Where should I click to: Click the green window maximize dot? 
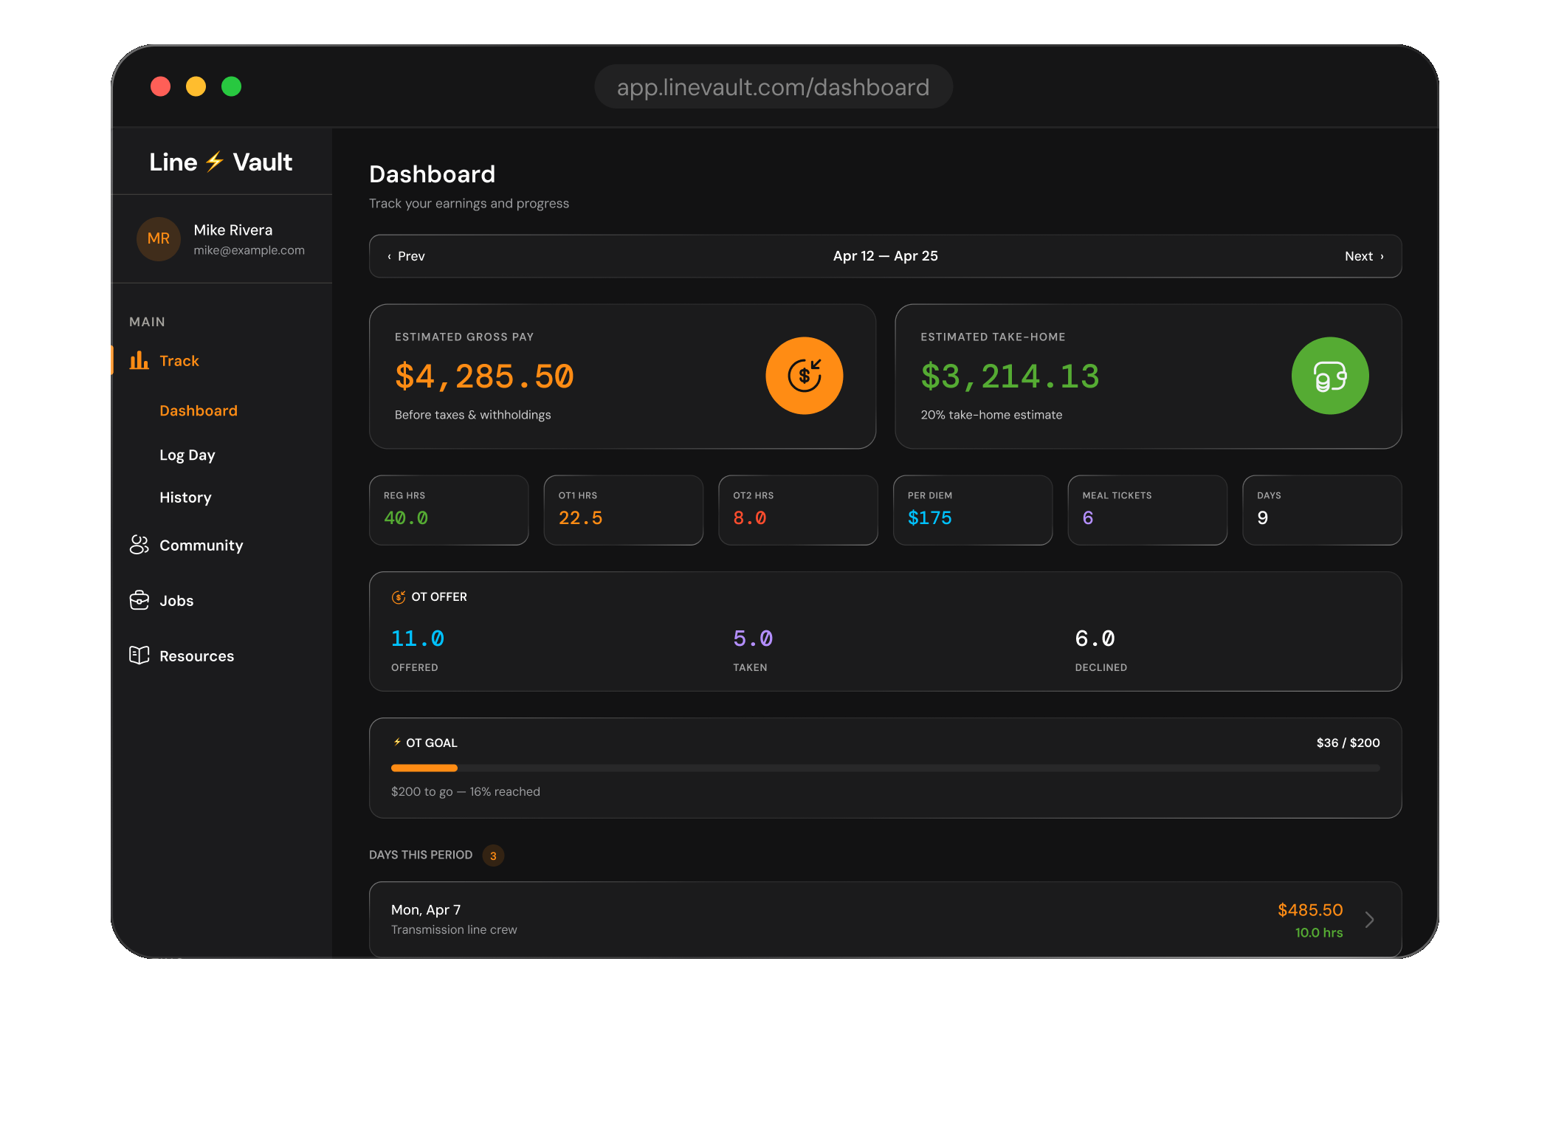[231, 86]
